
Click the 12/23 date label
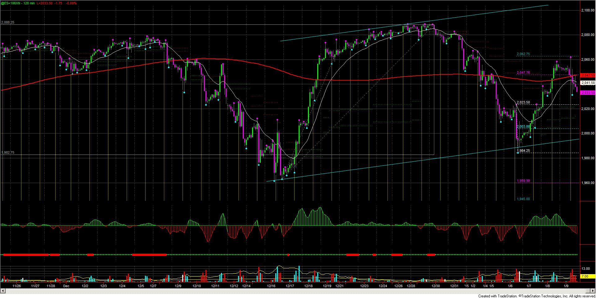[x=364, y=286]
